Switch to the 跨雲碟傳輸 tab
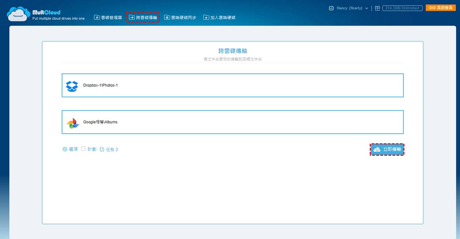This screenshot has width=460, height=239. tap(143, 17)
